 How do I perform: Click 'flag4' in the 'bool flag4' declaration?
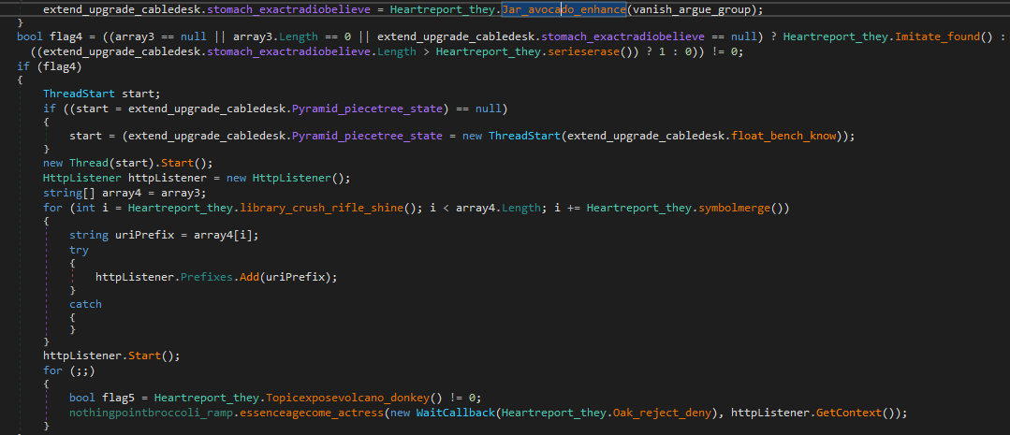[66, 36]
